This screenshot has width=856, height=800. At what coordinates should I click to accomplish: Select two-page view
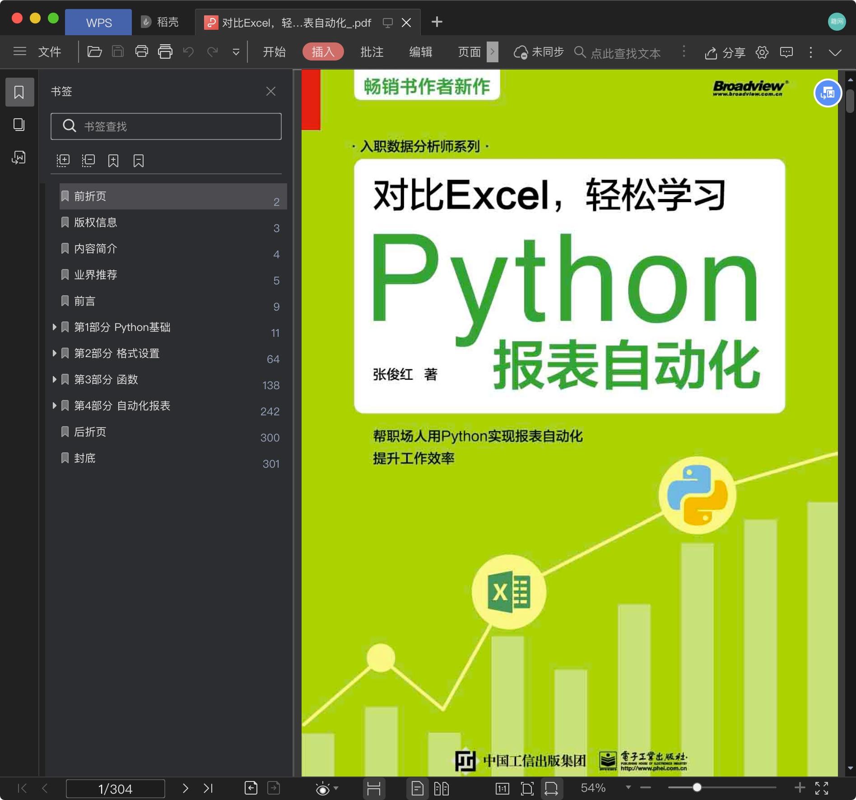tap(441, 789)
